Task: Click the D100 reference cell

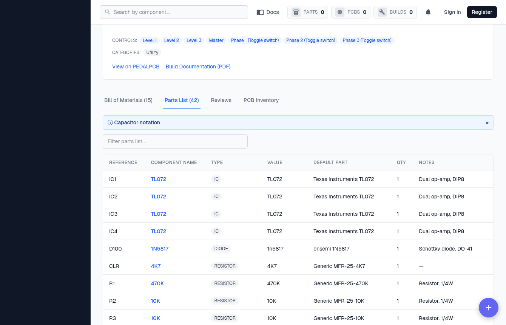Action: pyautogui.click(x=116, y=249)
